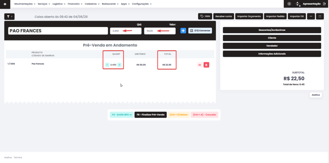
Task: Open the Cadastros menu
Action: click(x=92, y=4)
